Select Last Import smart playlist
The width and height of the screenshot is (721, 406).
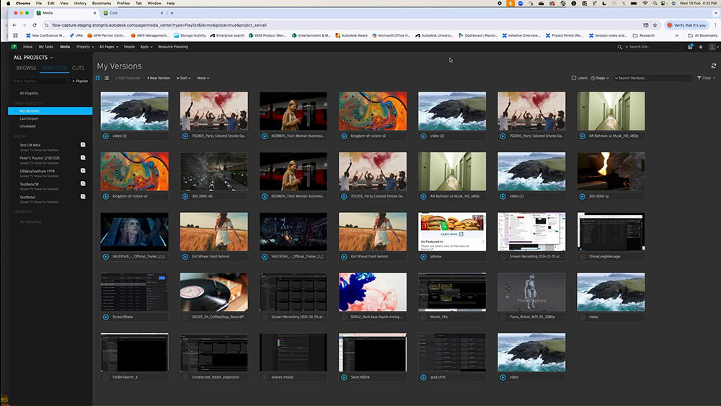(x=29, y=118)
